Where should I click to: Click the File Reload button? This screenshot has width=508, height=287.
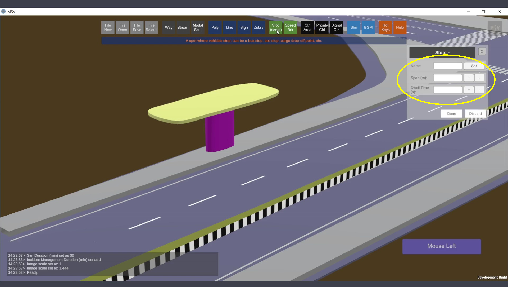click(151, 27)
